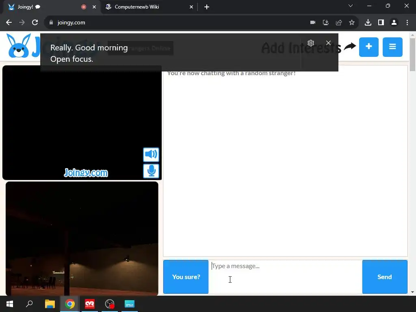Open the blue hamburger menu
Viewport: 416px width, 312px height.
tap(392, 47)
